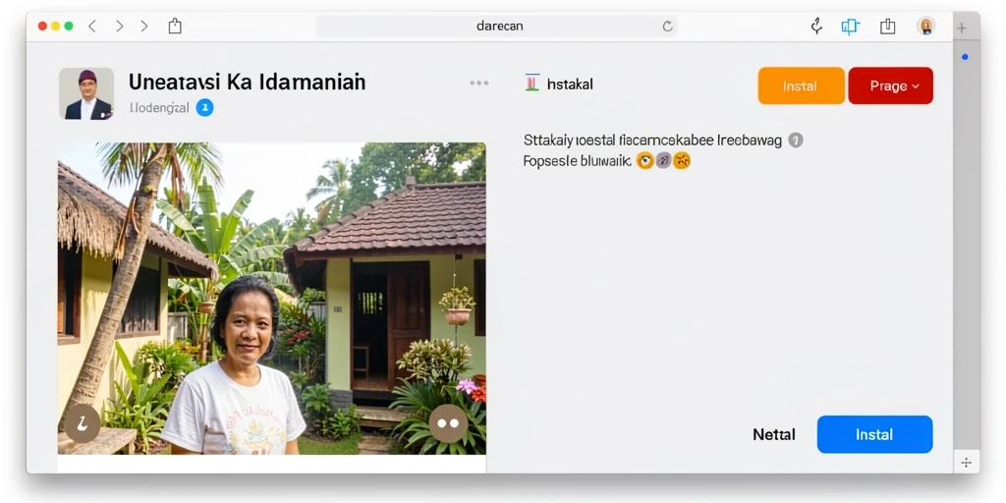1006x503 pixels.
Task: Click the gray info badge after Ireebawag
Action: point(796,140)
